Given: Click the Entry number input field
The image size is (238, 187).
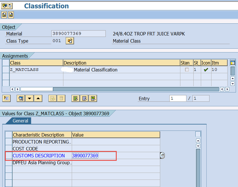Looking at the screenshot, I should [177, 98].
